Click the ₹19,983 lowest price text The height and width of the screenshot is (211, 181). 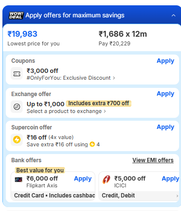click(x=23, y=34)
